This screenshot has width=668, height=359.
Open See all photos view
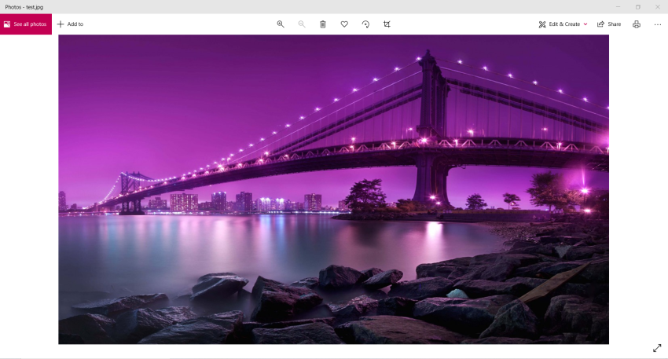click(x=26, y=24)
